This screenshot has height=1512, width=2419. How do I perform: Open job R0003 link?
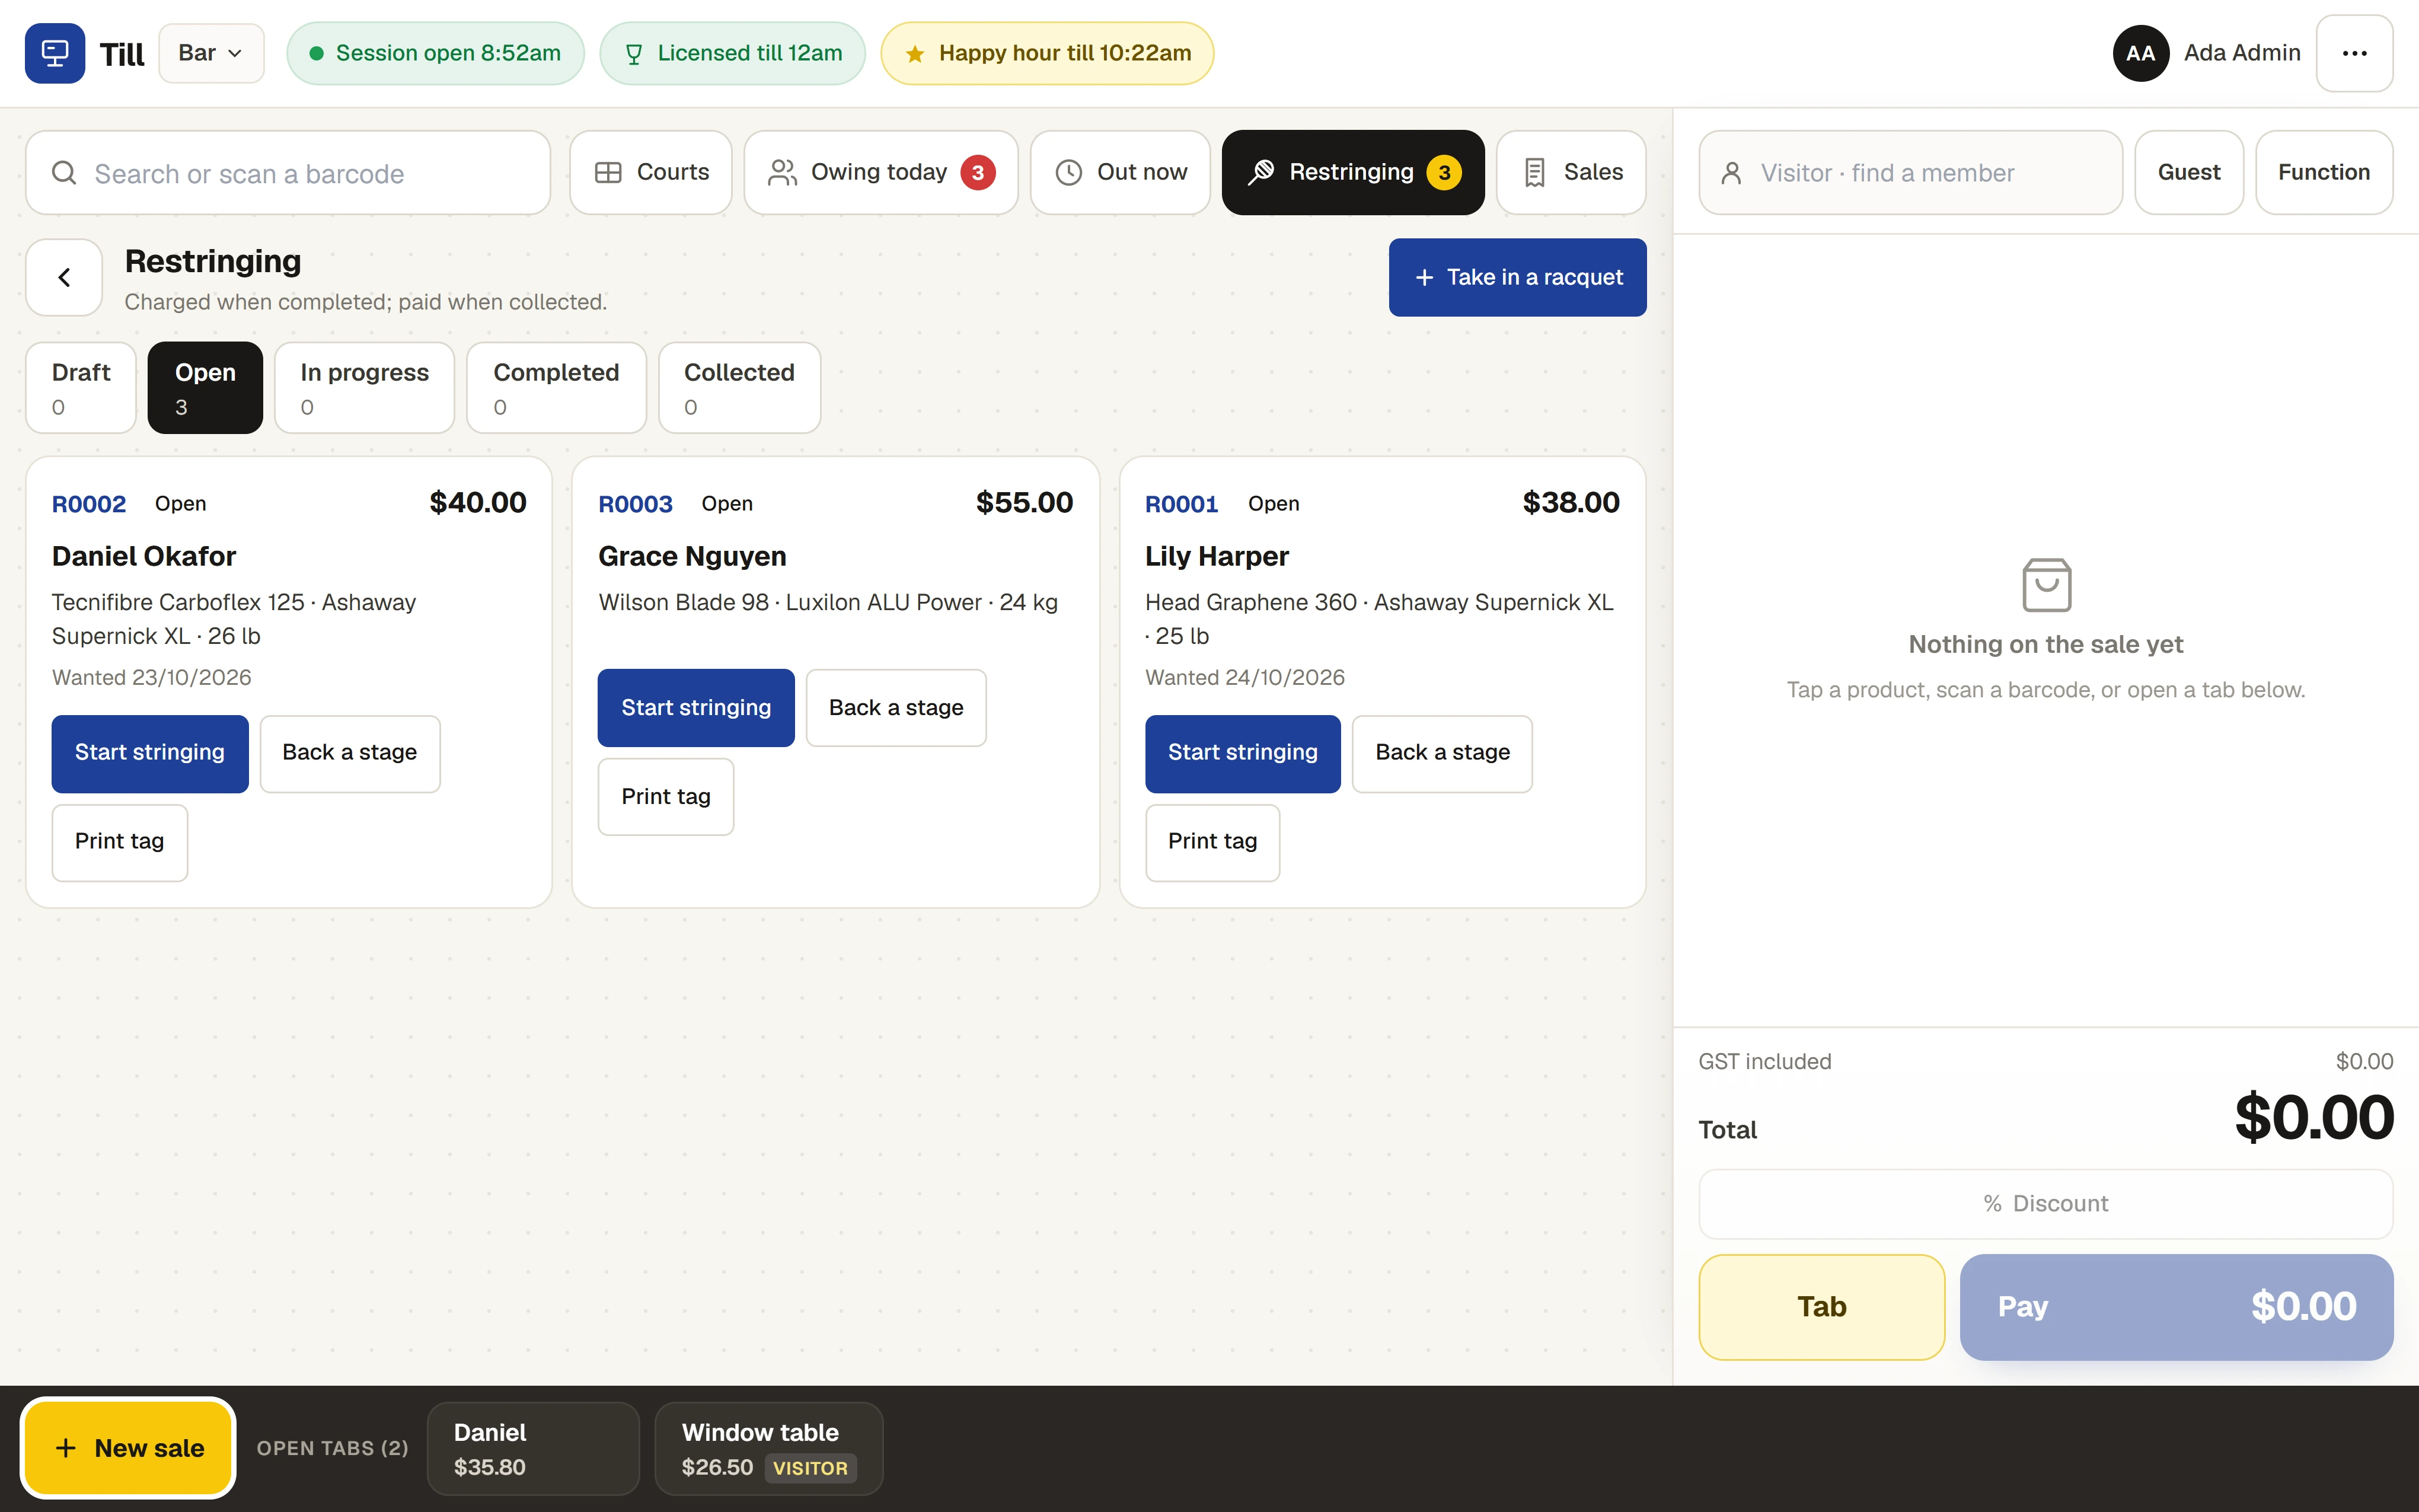click(x=635, y=504)
